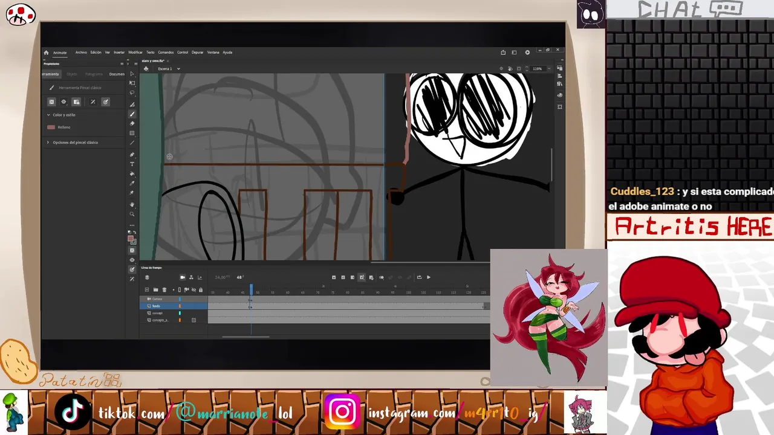
Task: Select the Free Transform tool
Action: tap(132, 83)
